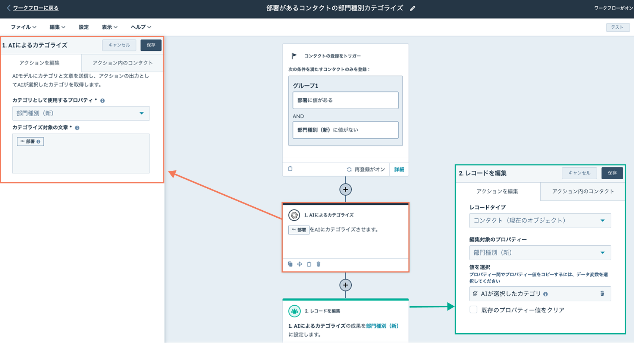Go back via ワークフローに戻る link

coord(35,8)
